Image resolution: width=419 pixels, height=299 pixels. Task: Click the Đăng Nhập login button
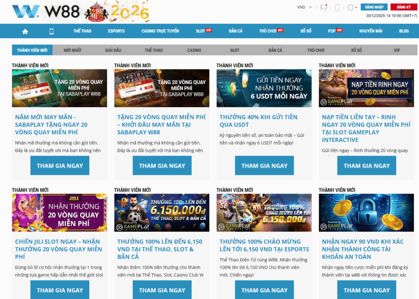tap(374, 7)
